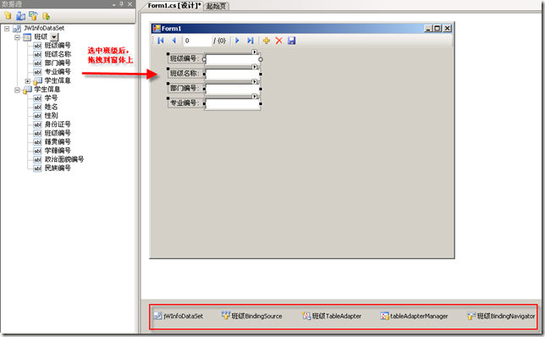Image resolution: width=545 pixels, height=337 pixels.
Task: Open smart tag arrow of 班级名称 textbox
Action: [255, 66]
